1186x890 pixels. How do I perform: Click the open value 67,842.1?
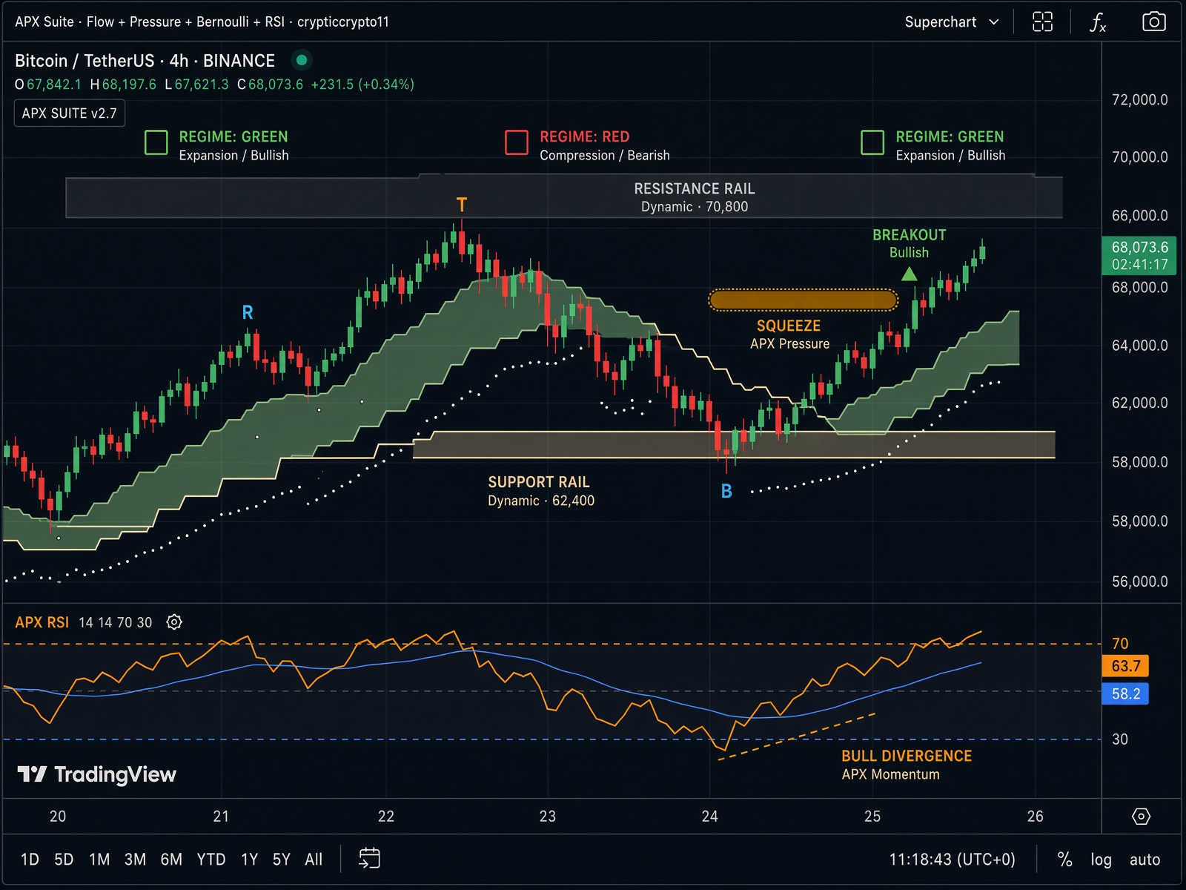point(54,85)
